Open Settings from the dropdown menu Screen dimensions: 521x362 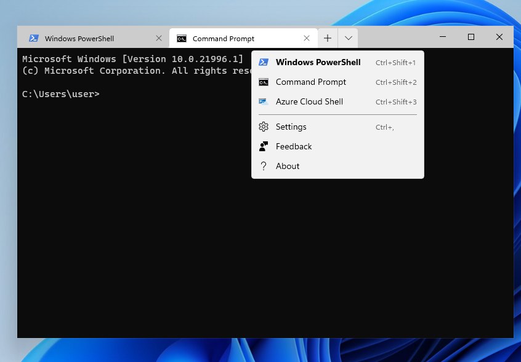point(337,127)
